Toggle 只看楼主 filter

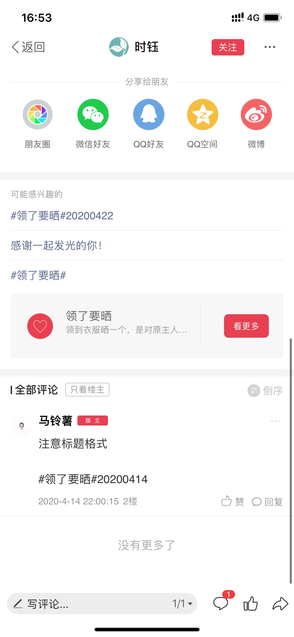[x=87, y=390]
